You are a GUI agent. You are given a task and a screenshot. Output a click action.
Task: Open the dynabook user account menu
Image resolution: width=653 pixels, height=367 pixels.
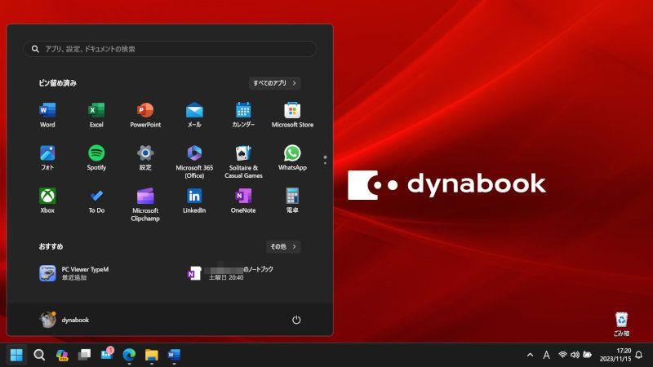pyautogui.click(x=64, y=320)
